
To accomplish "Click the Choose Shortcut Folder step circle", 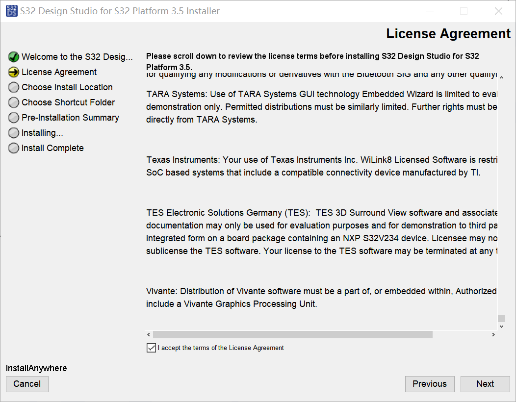I will tap(14, 102).
